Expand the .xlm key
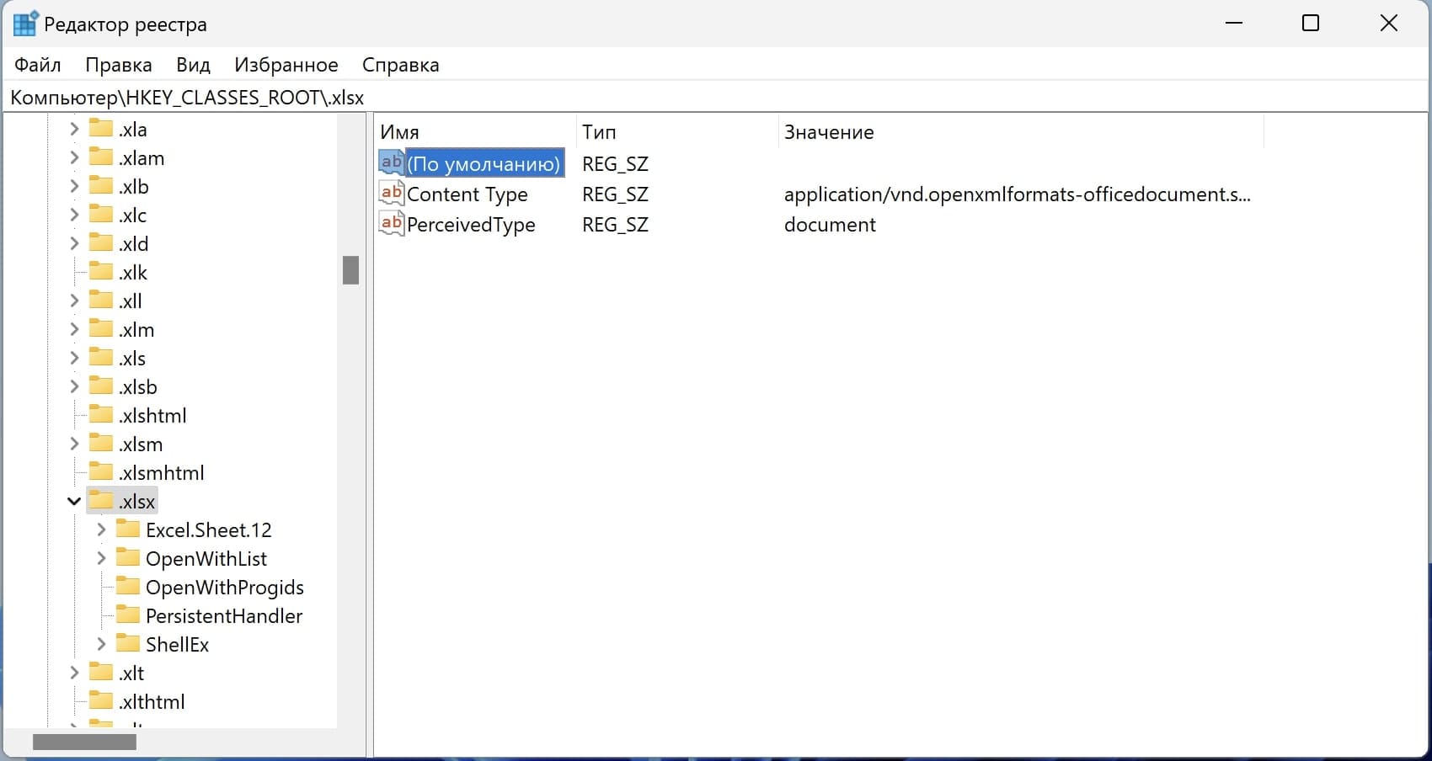 (x=74, y=329)
